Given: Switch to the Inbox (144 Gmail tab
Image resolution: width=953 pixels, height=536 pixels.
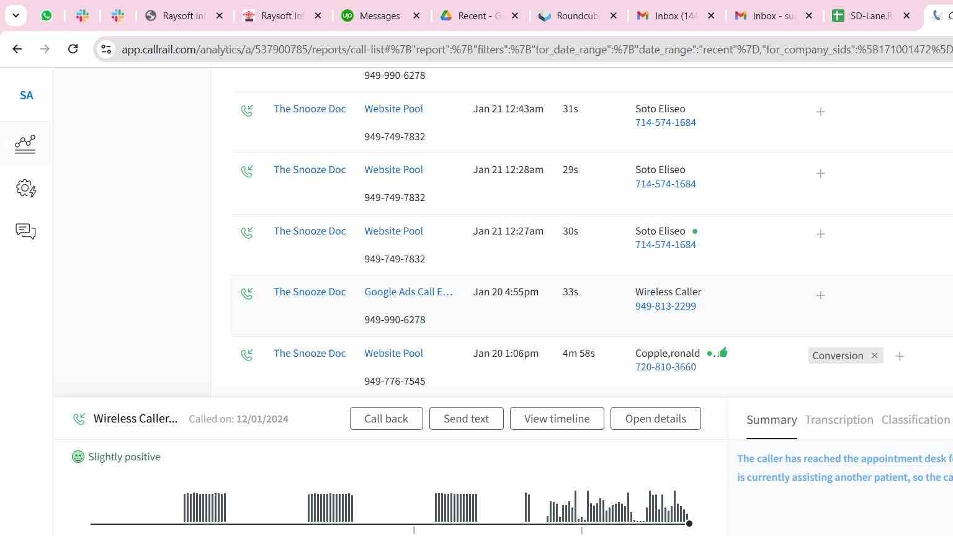Looking at the screenshot, I should [676, 16].
